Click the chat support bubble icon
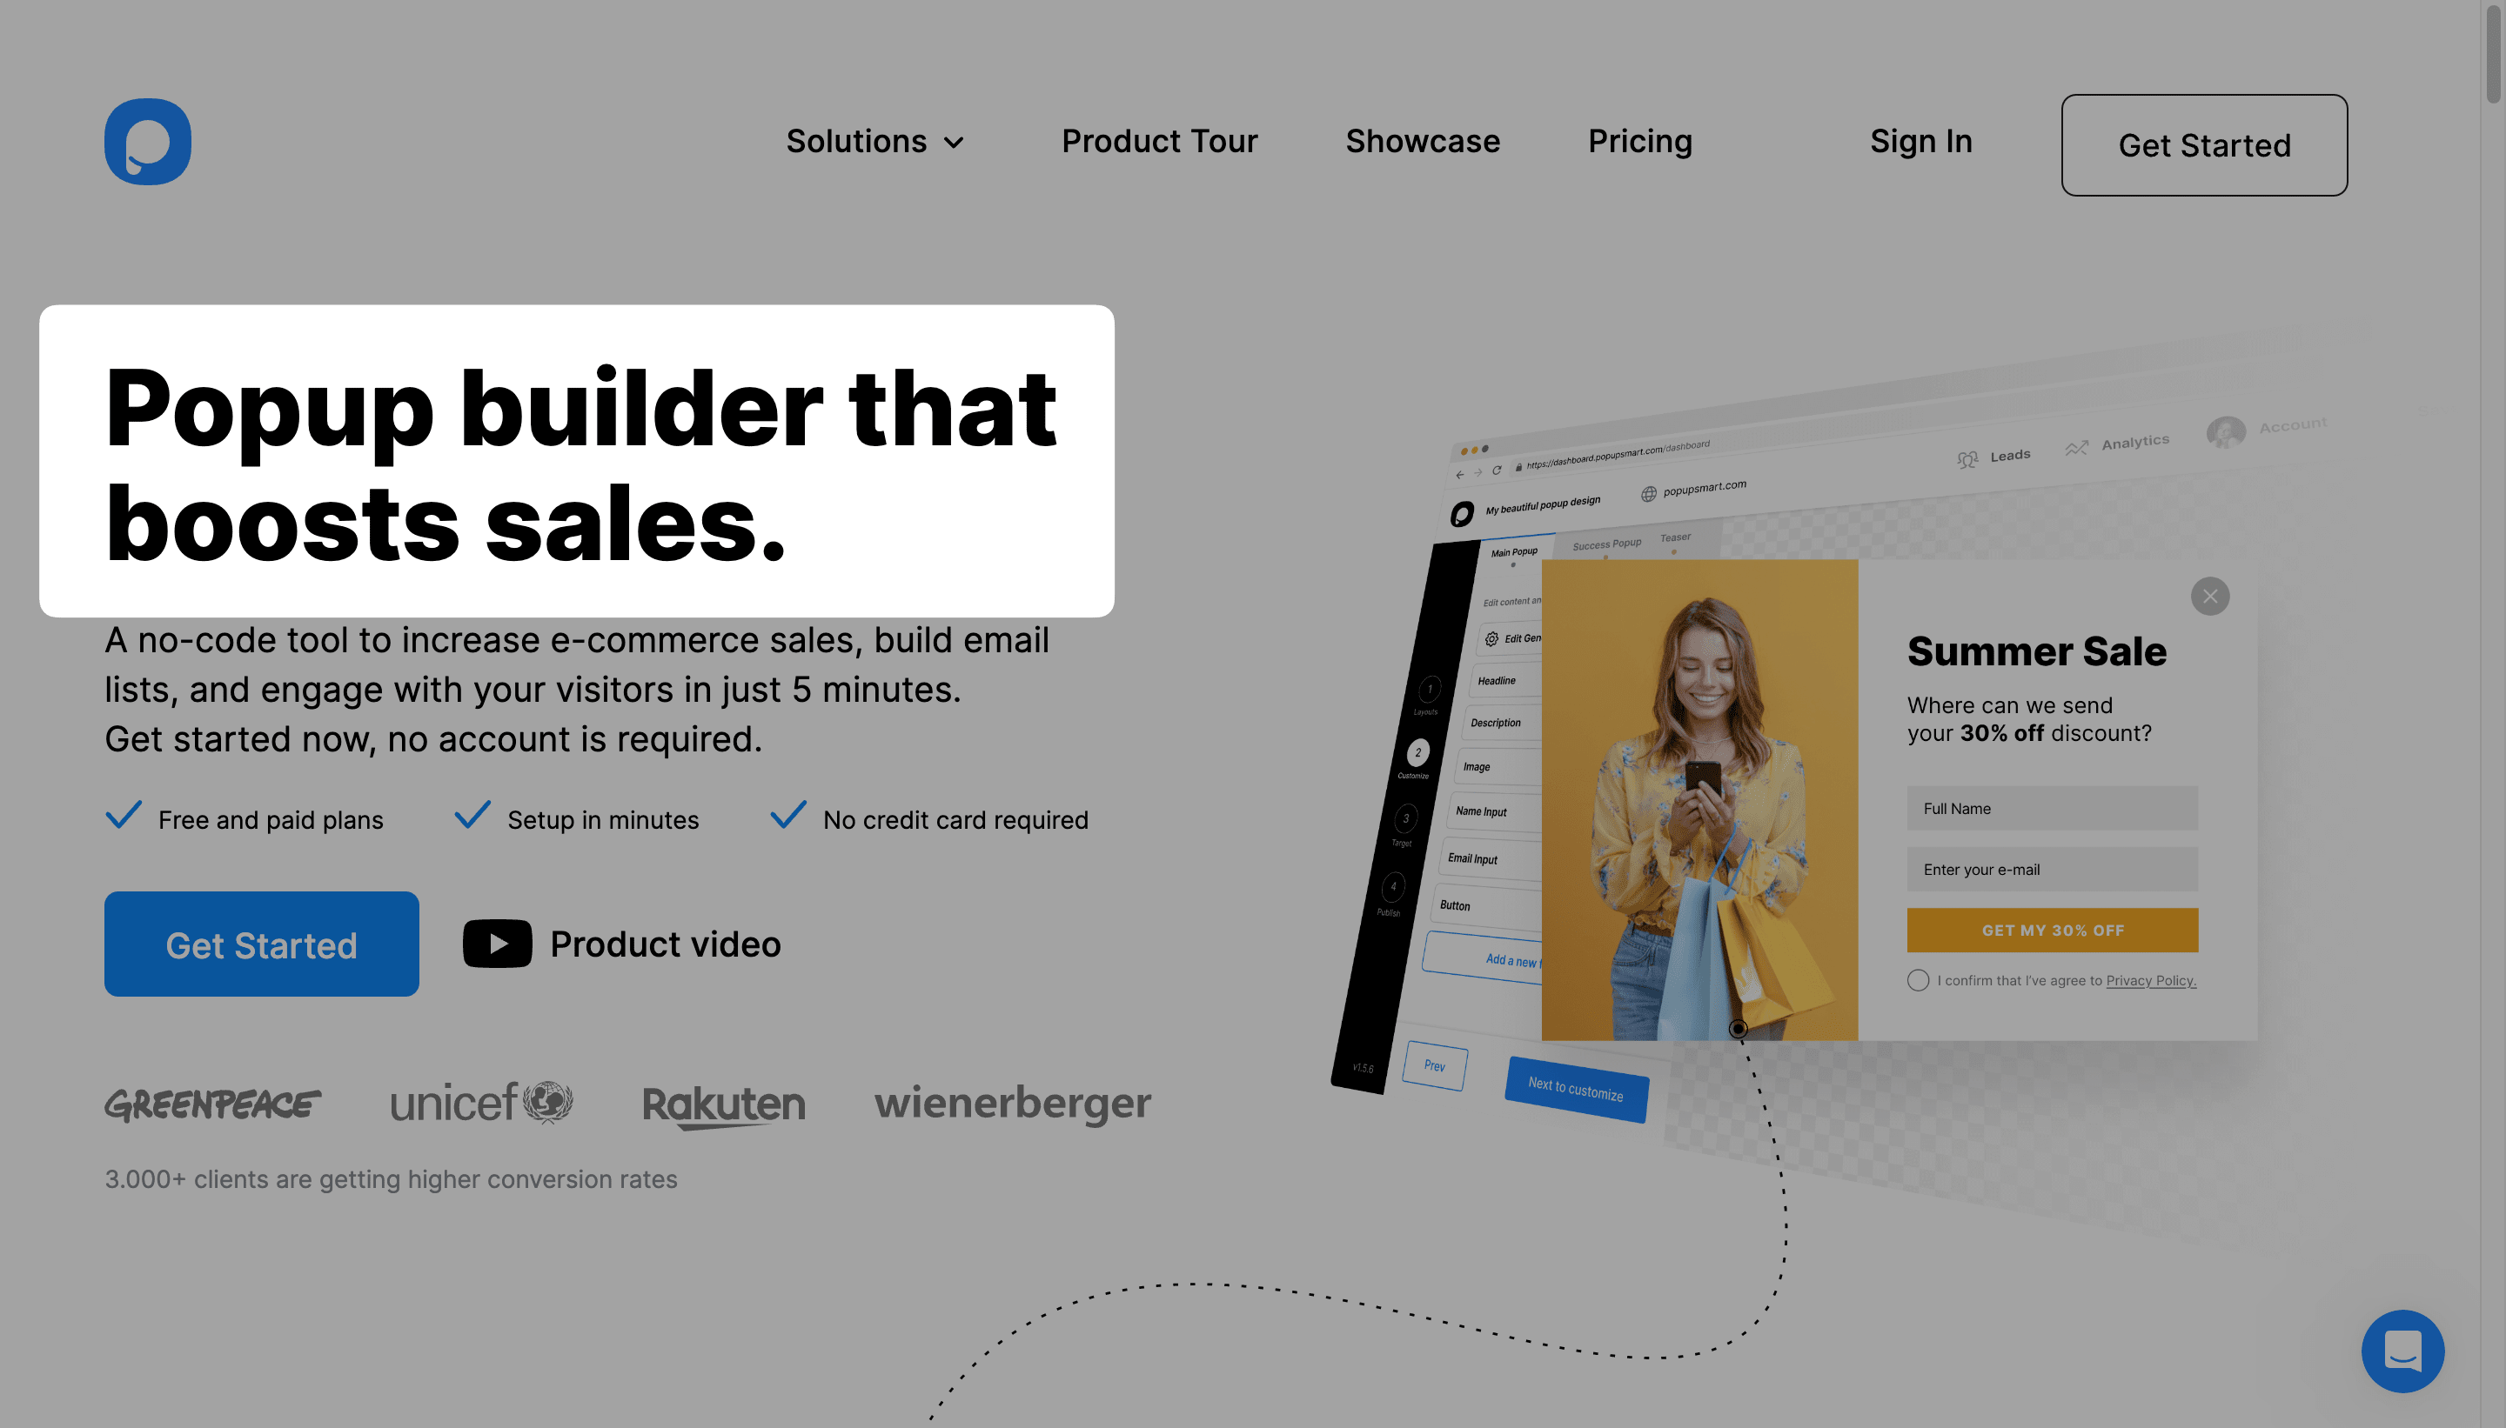The width and height of the screenshot is (2506, 1428). click(2402, 1349)
